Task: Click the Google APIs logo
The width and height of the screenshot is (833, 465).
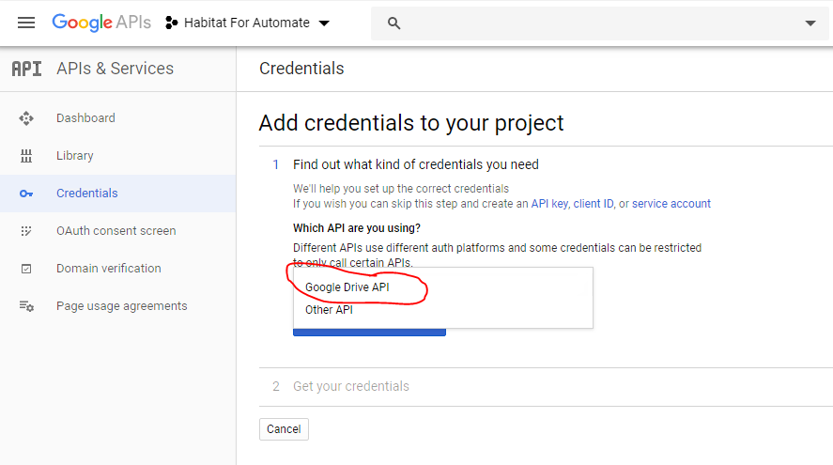Action: (x=101, y=23)
